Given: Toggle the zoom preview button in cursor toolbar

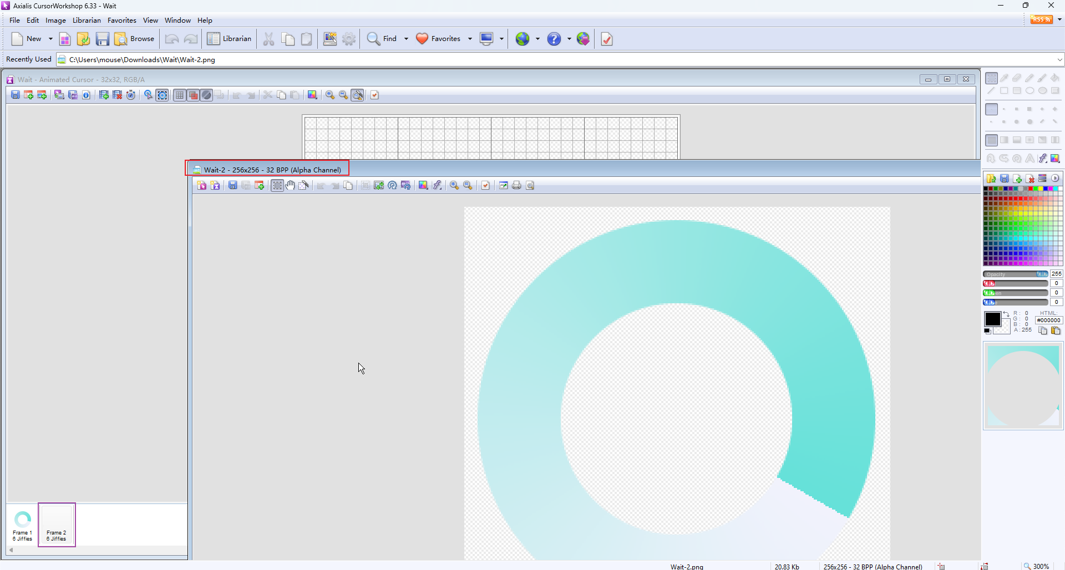Looking at the screenshot, I should click(358, 95).
